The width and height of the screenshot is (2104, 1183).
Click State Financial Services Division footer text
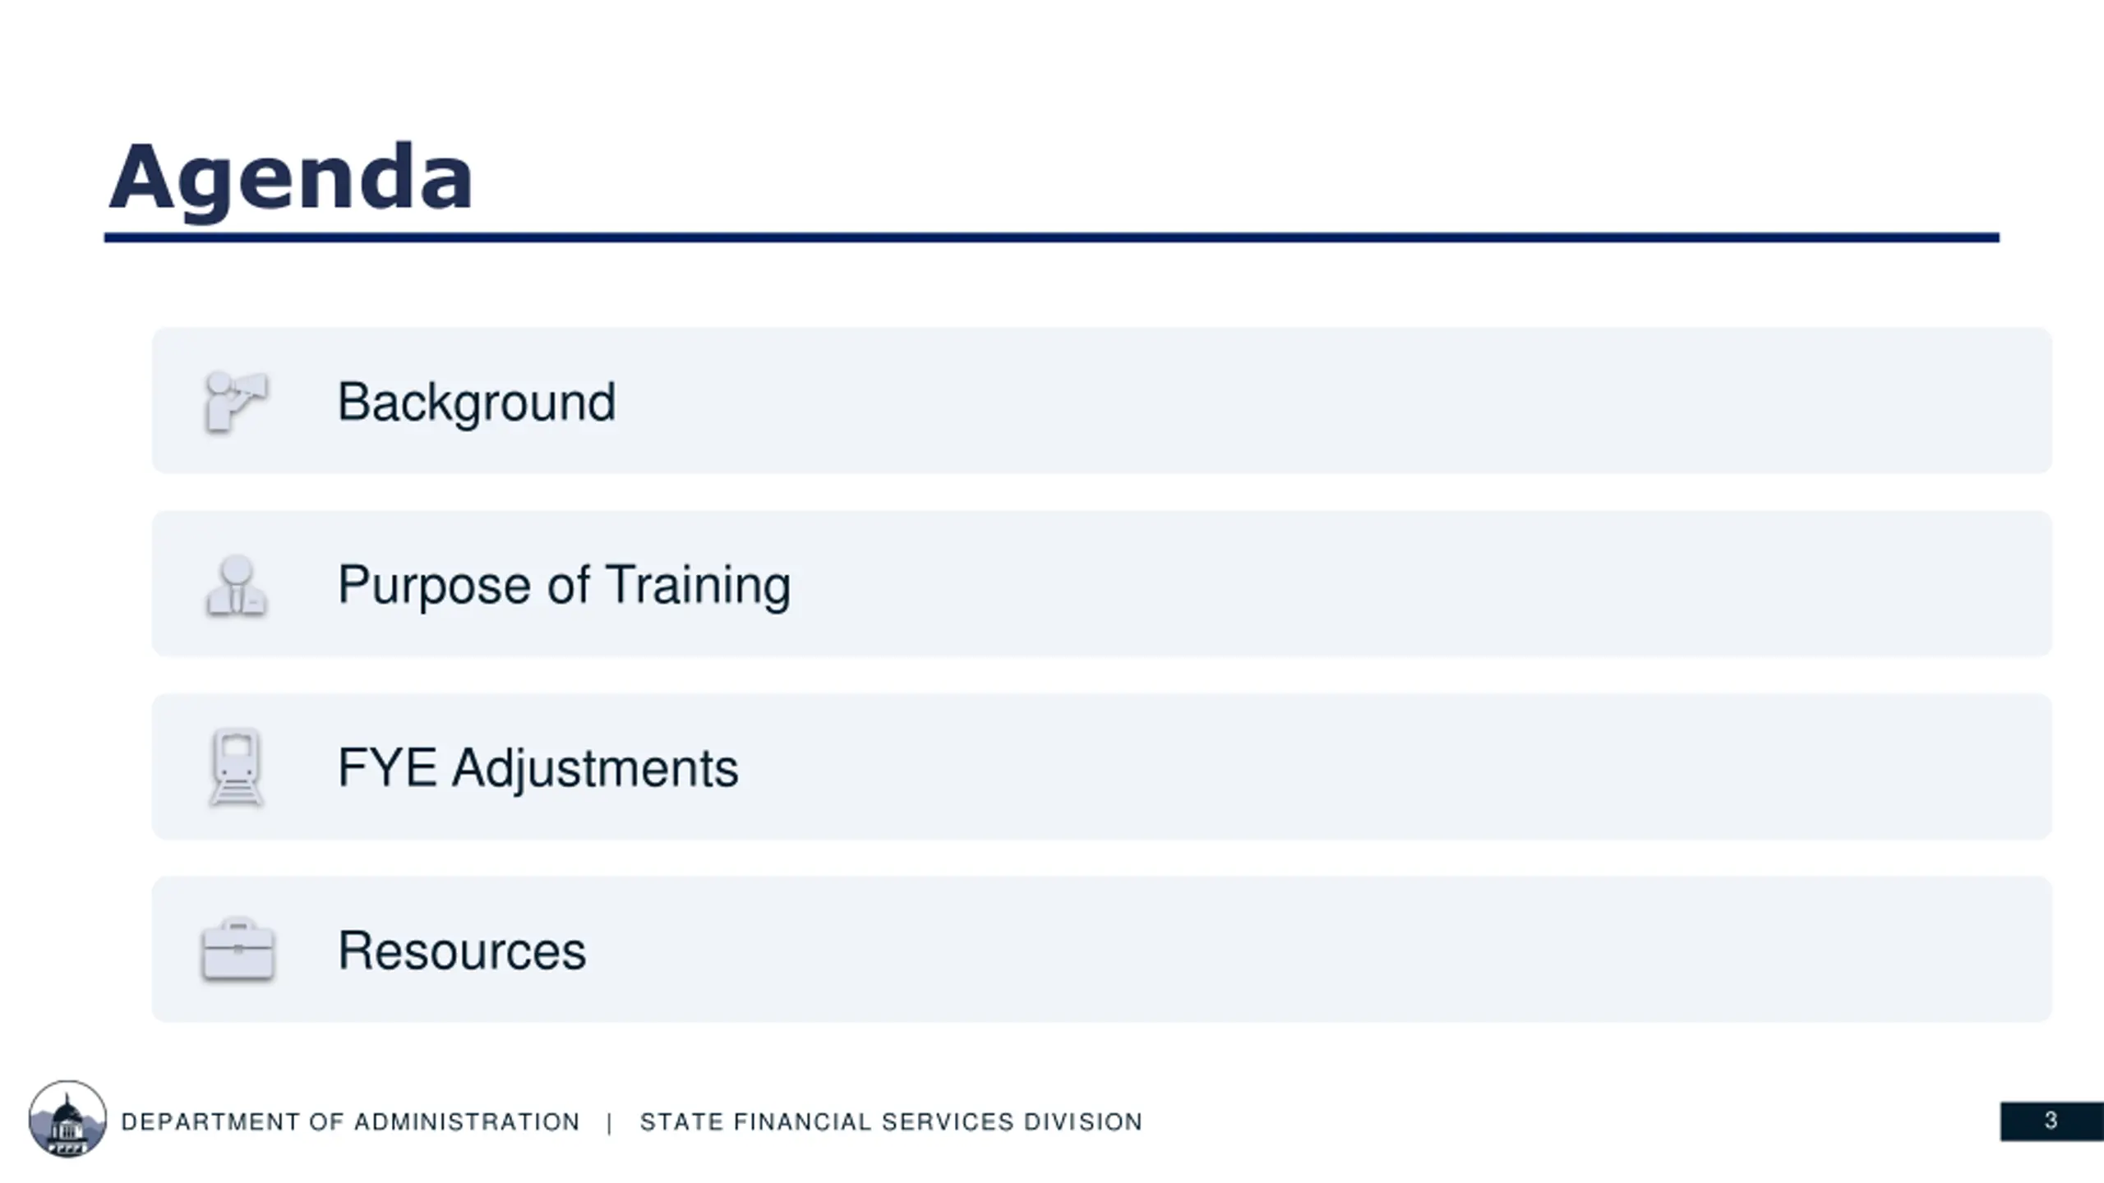pos(891,1122)
